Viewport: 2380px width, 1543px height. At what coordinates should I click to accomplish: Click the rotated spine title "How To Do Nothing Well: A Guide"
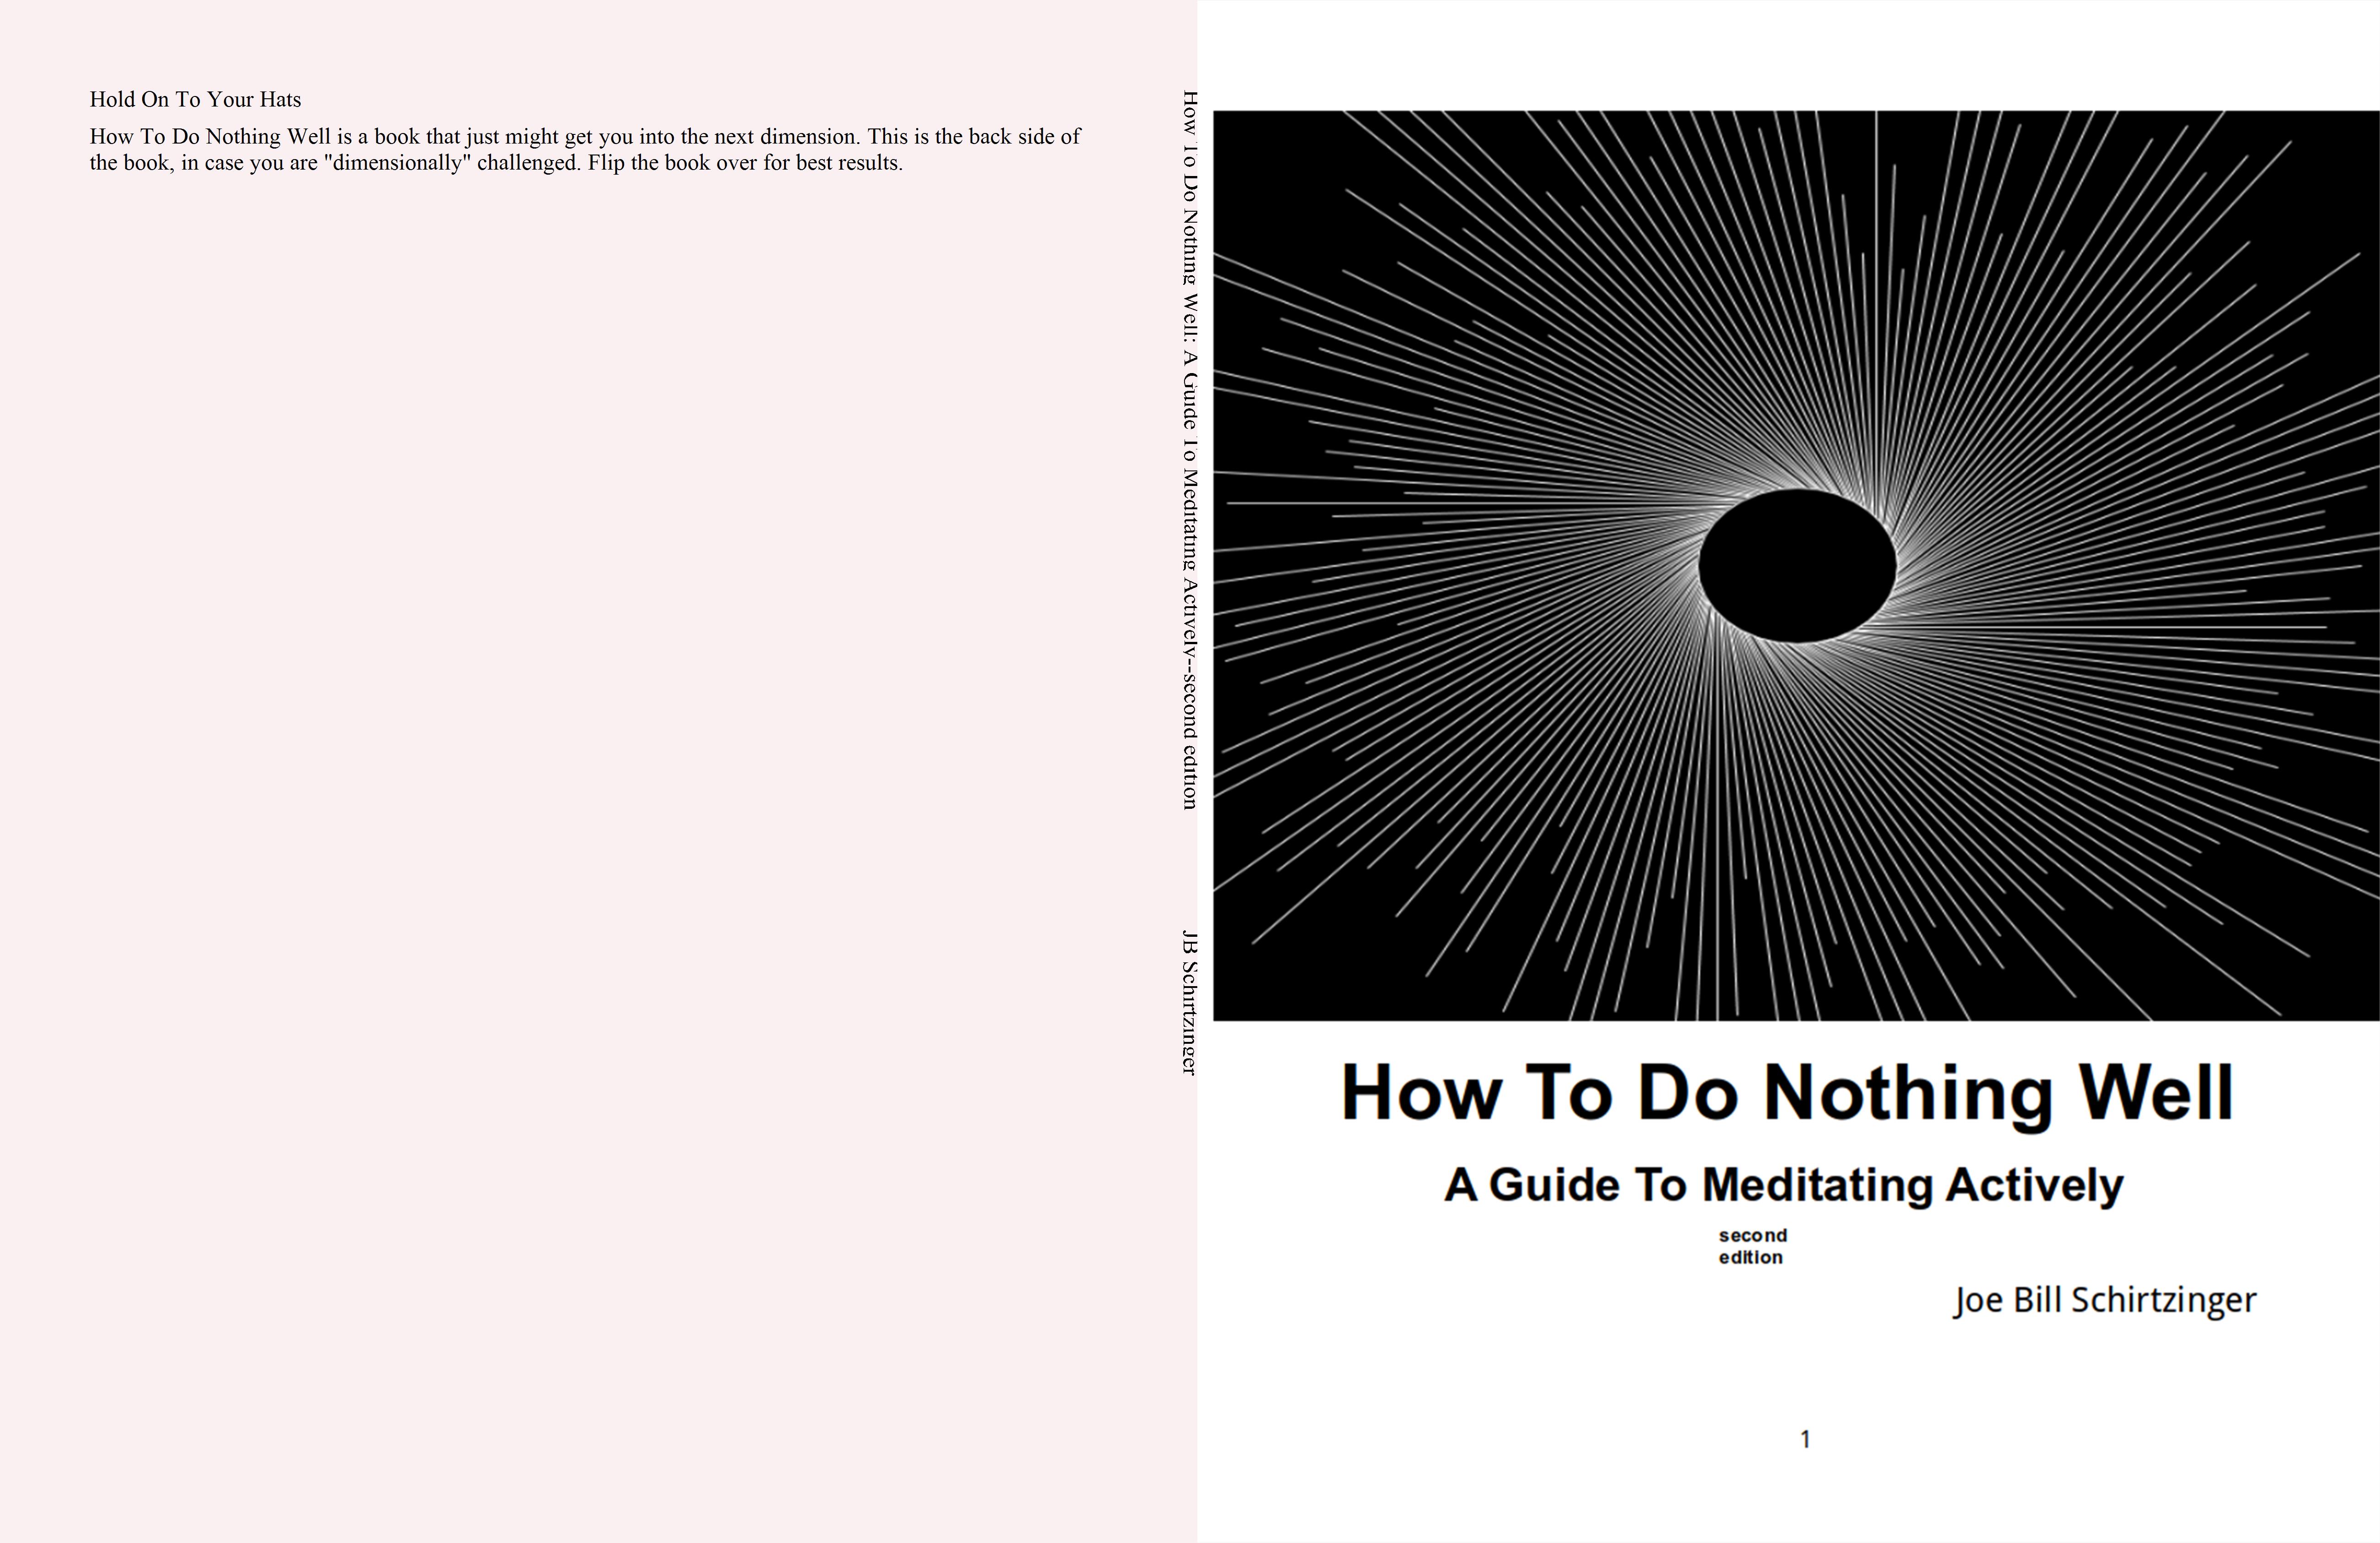1189,450
